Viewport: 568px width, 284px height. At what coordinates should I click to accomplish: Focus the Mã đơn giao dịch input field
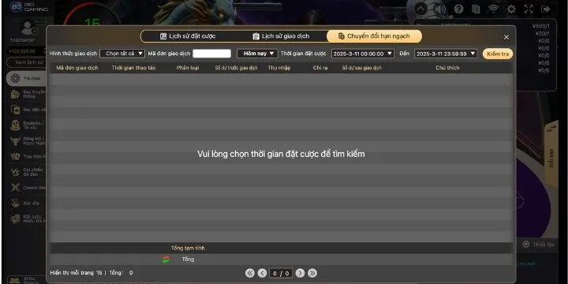(211, 54)
